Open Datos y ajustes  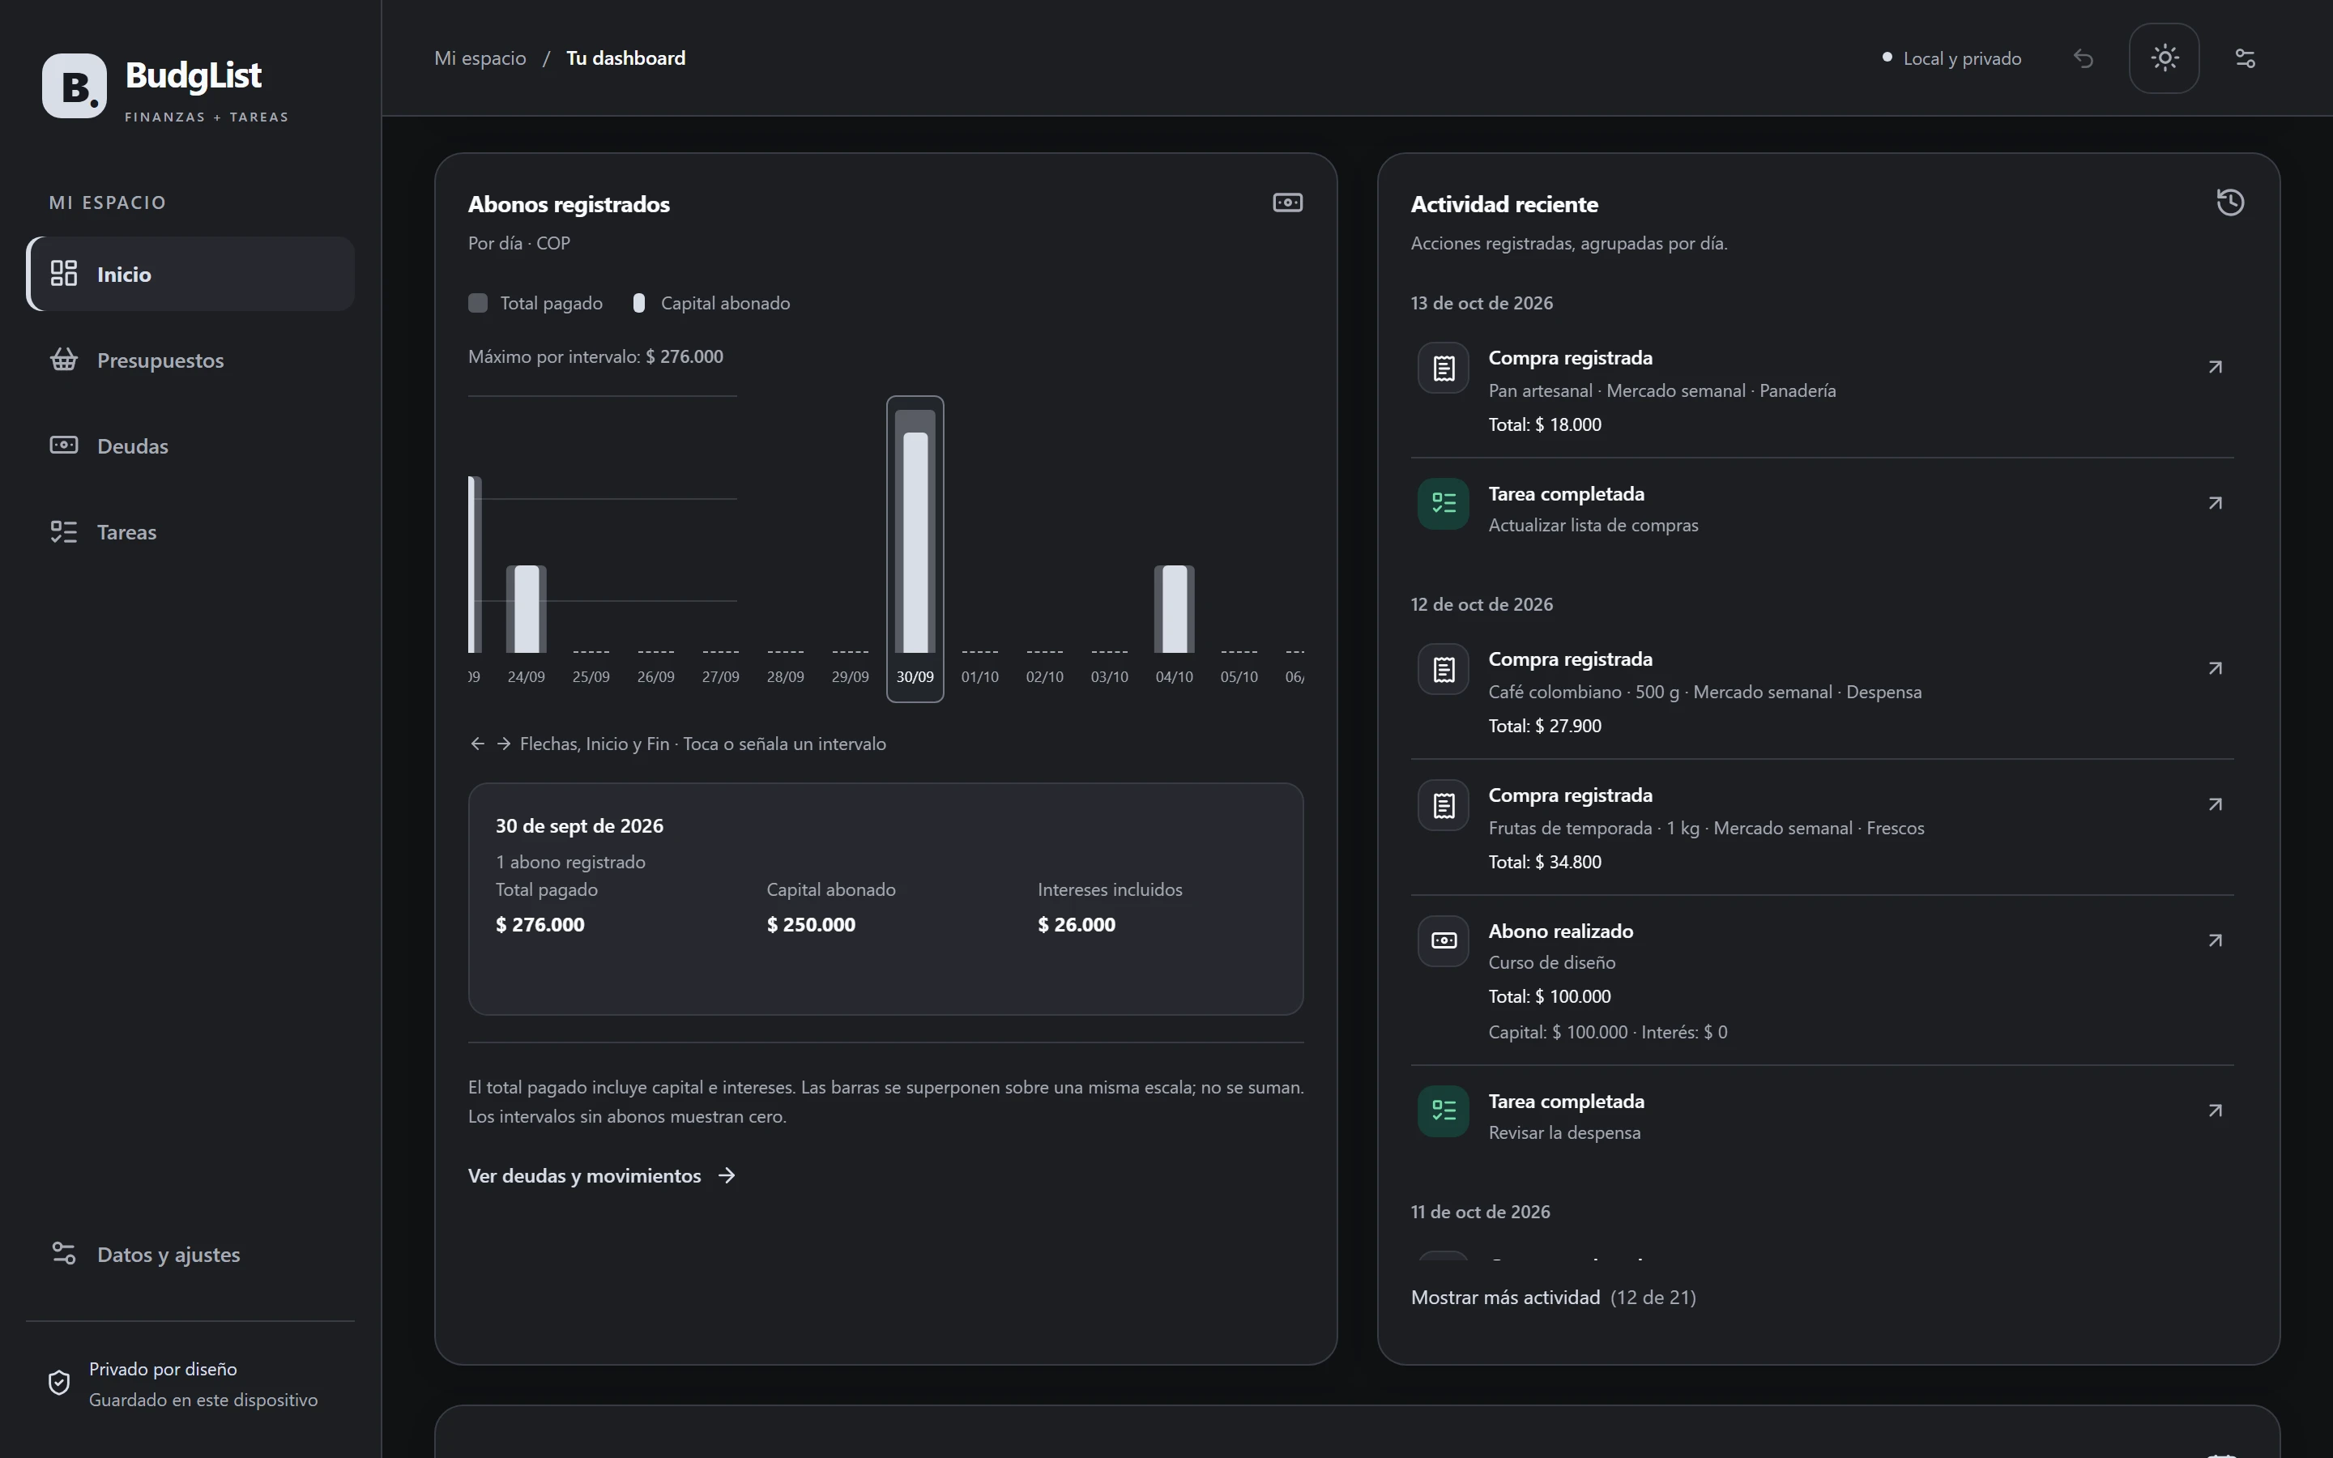[191, 1254]
